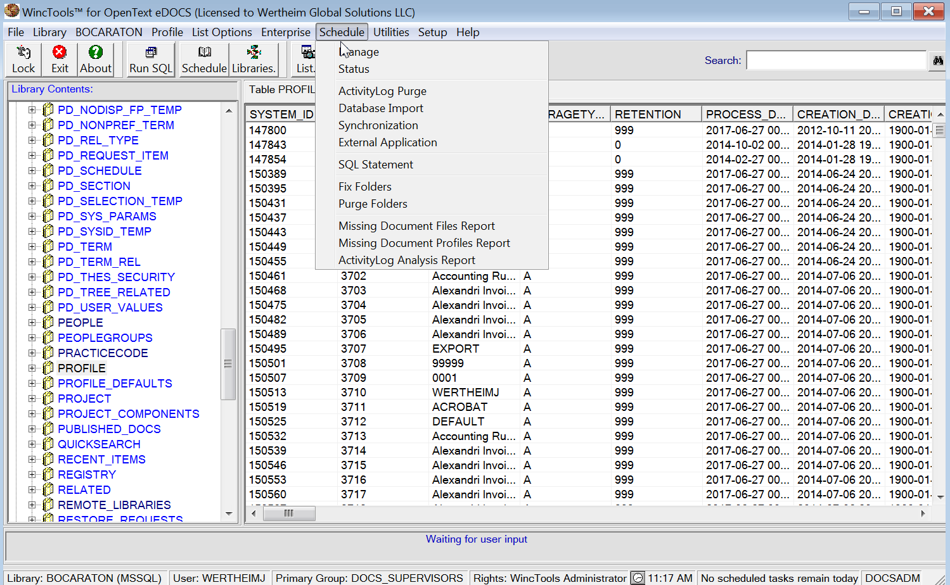Expand the PROFILE tree node

(32, 368)
